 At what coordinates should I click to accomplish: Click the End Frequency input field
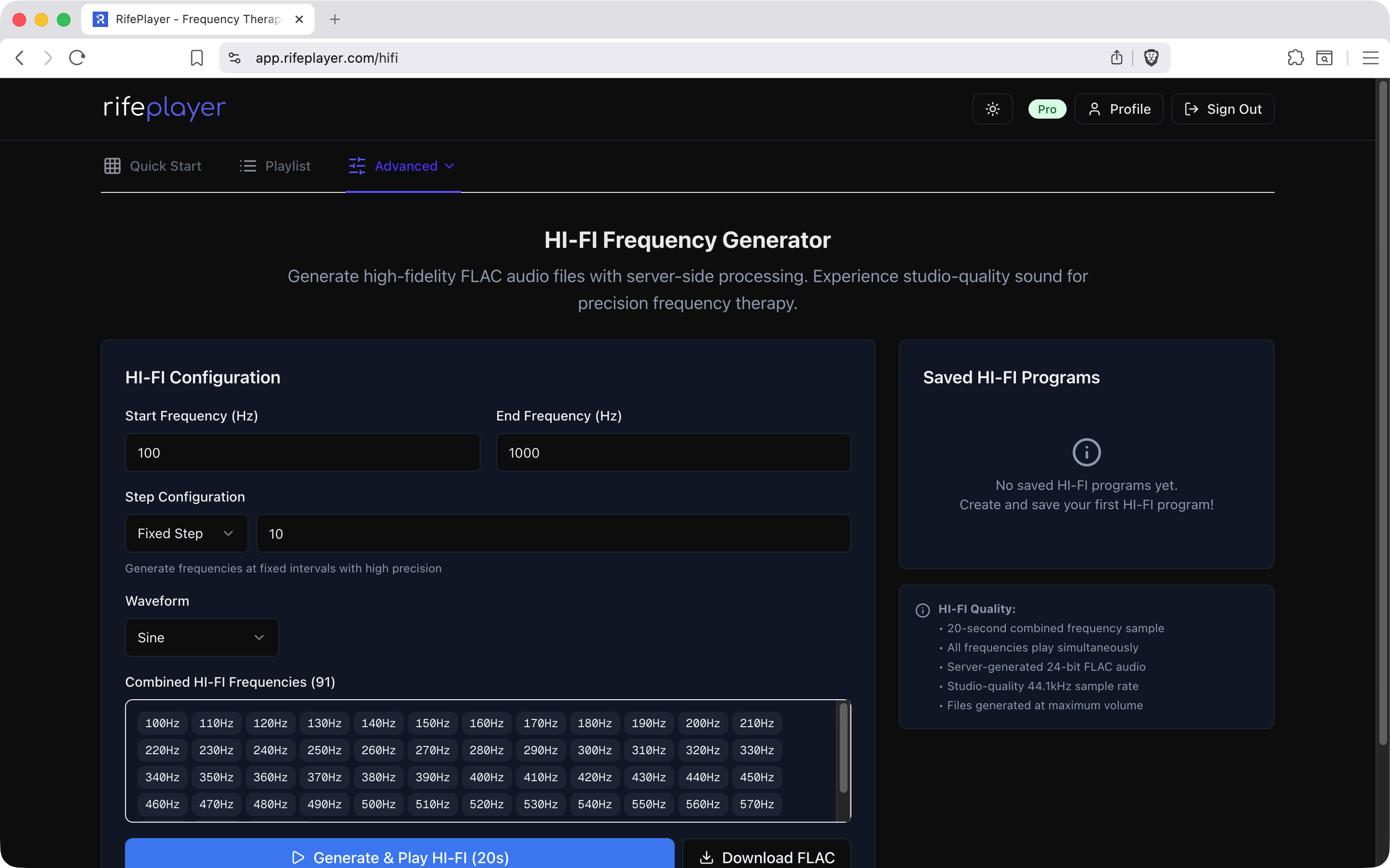pyautogui.click(x=673, y=452)
